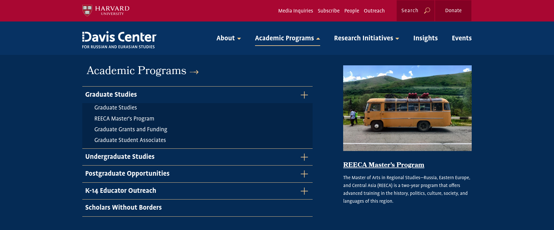Open Research Initiatives dropdown menu
The width and height of the screenshot is (554, 230).
pyautogui.click(x=366, y=38)
